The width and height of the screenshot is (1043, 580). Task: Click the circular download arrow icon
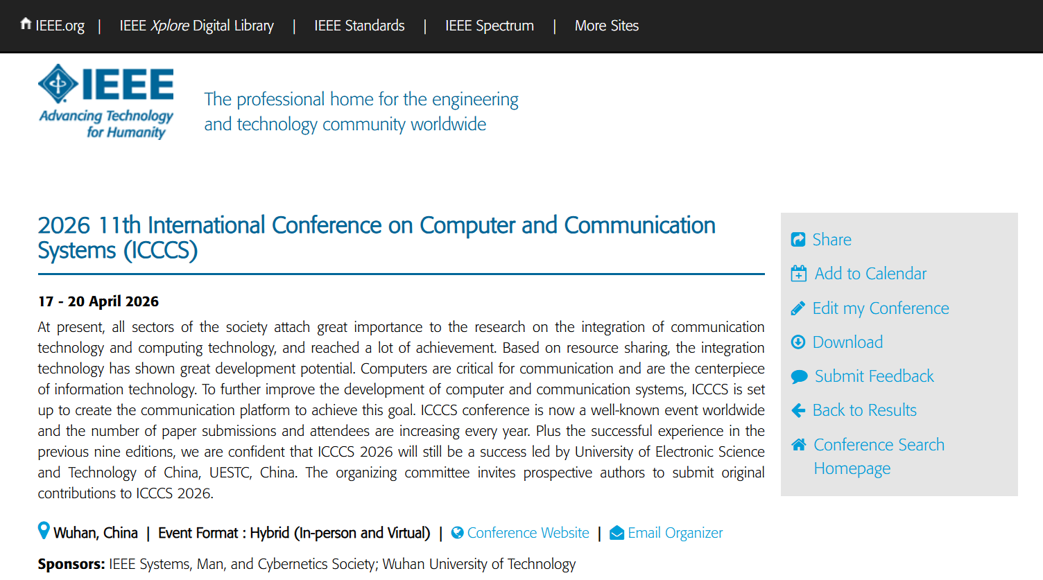point(798,342)
